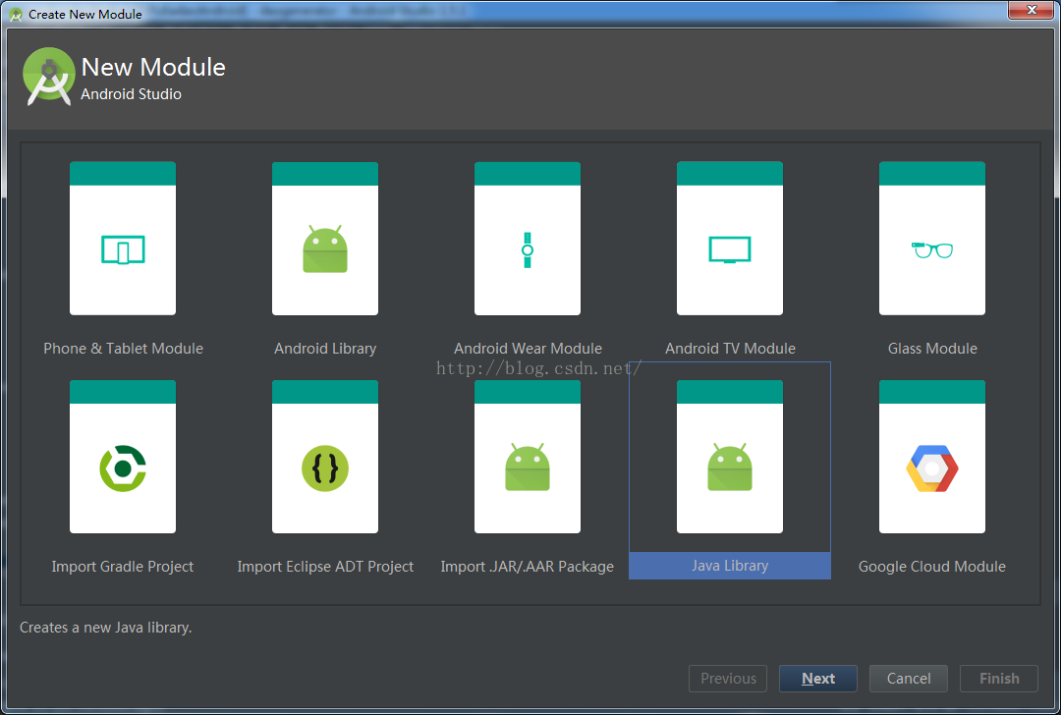Click the 'Android Library' label
This screenshot has width=1061, height=715.
coord(325,349)
